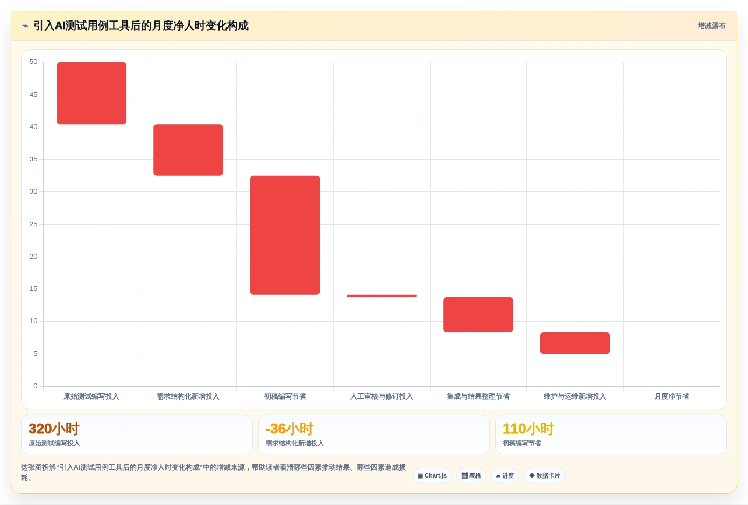
Task: Click the y-axis value 0
Action: (36, 386)
